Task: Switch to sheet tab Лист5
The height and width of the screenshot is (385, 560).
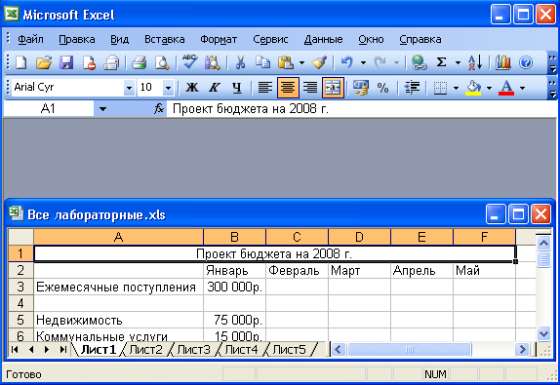Action: coord(290,350)
